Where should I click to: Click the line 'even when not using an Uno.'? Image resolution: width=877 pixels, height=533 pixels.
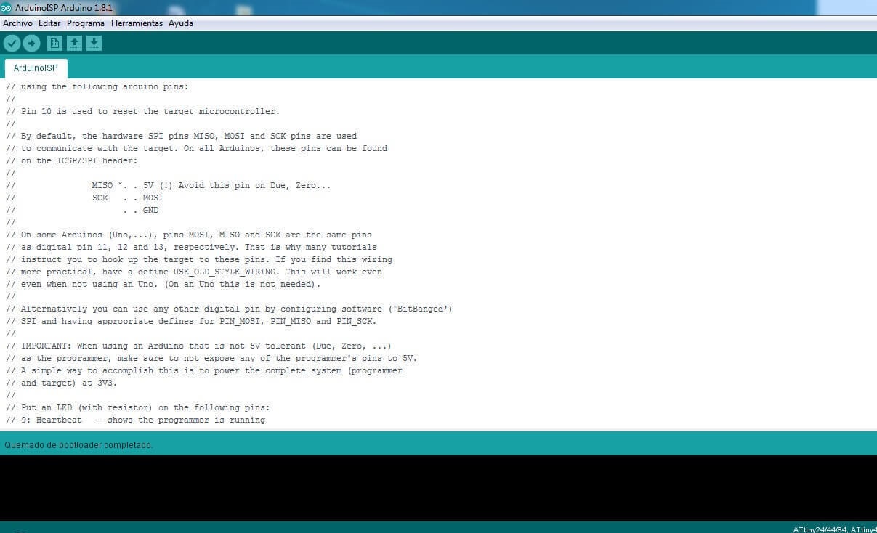point(163,284)
